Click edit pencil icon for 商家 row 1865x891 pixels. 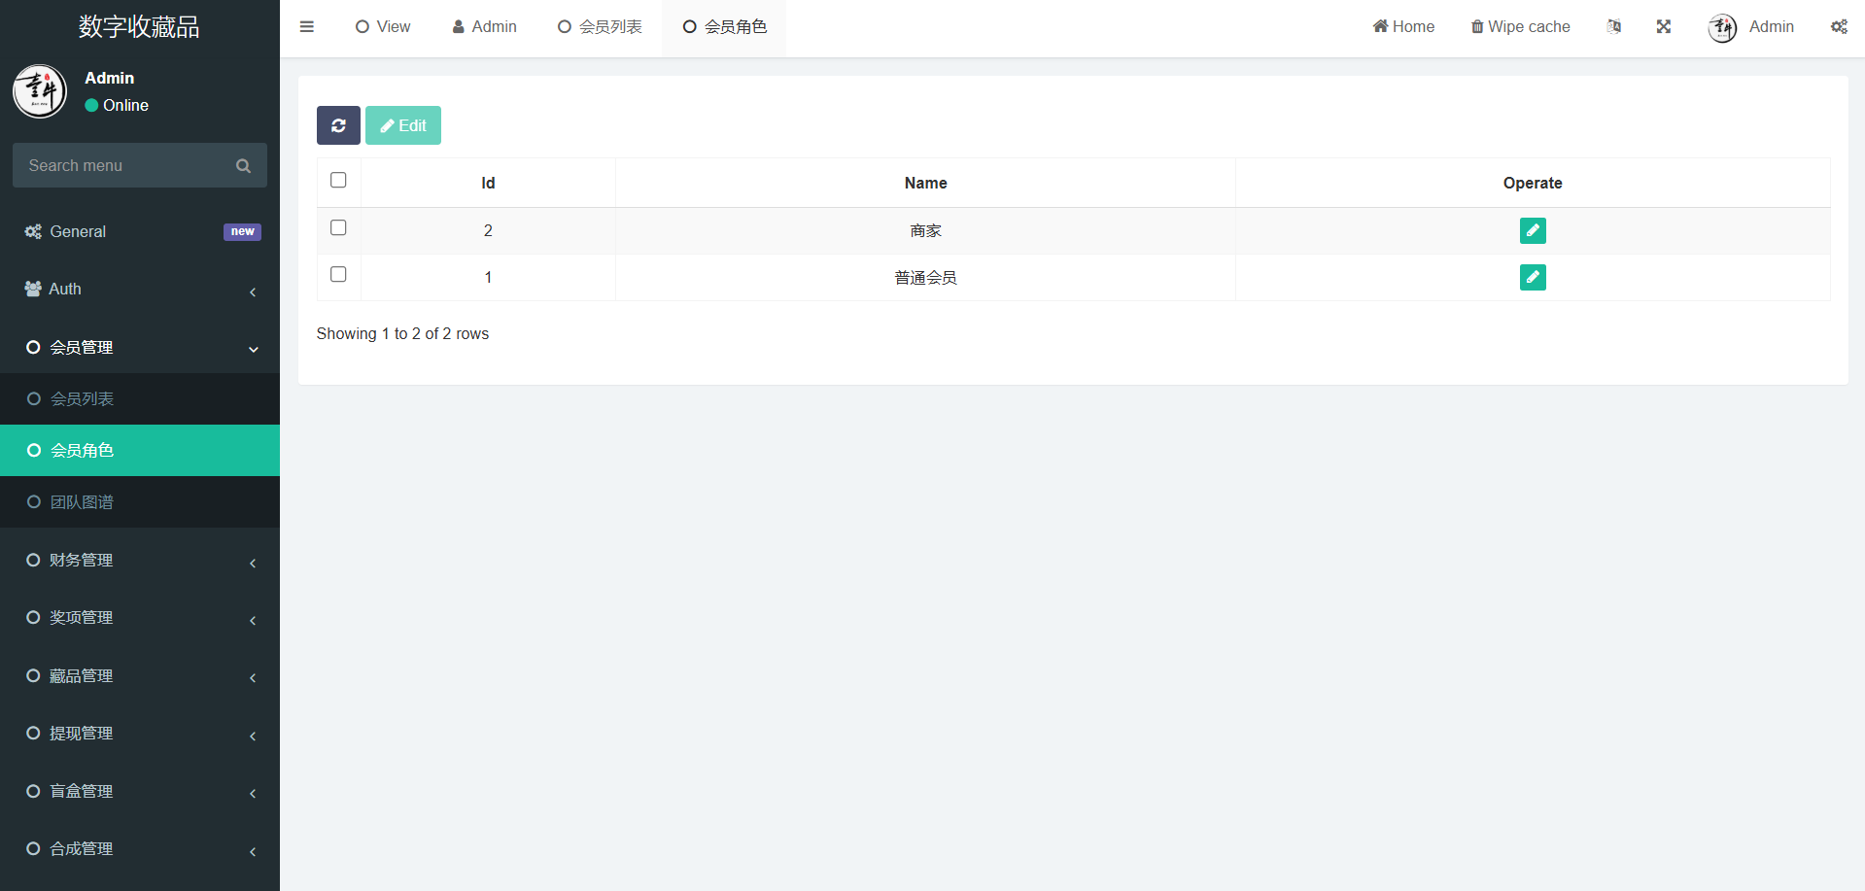(1532, 230)
